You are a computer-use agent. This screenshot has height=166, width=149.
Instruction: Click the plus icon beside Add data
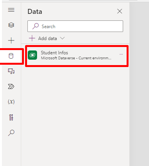coord(32,38)
